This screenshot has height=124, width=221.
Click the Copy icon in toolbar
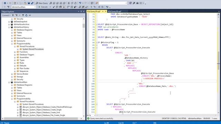(72, 3)
